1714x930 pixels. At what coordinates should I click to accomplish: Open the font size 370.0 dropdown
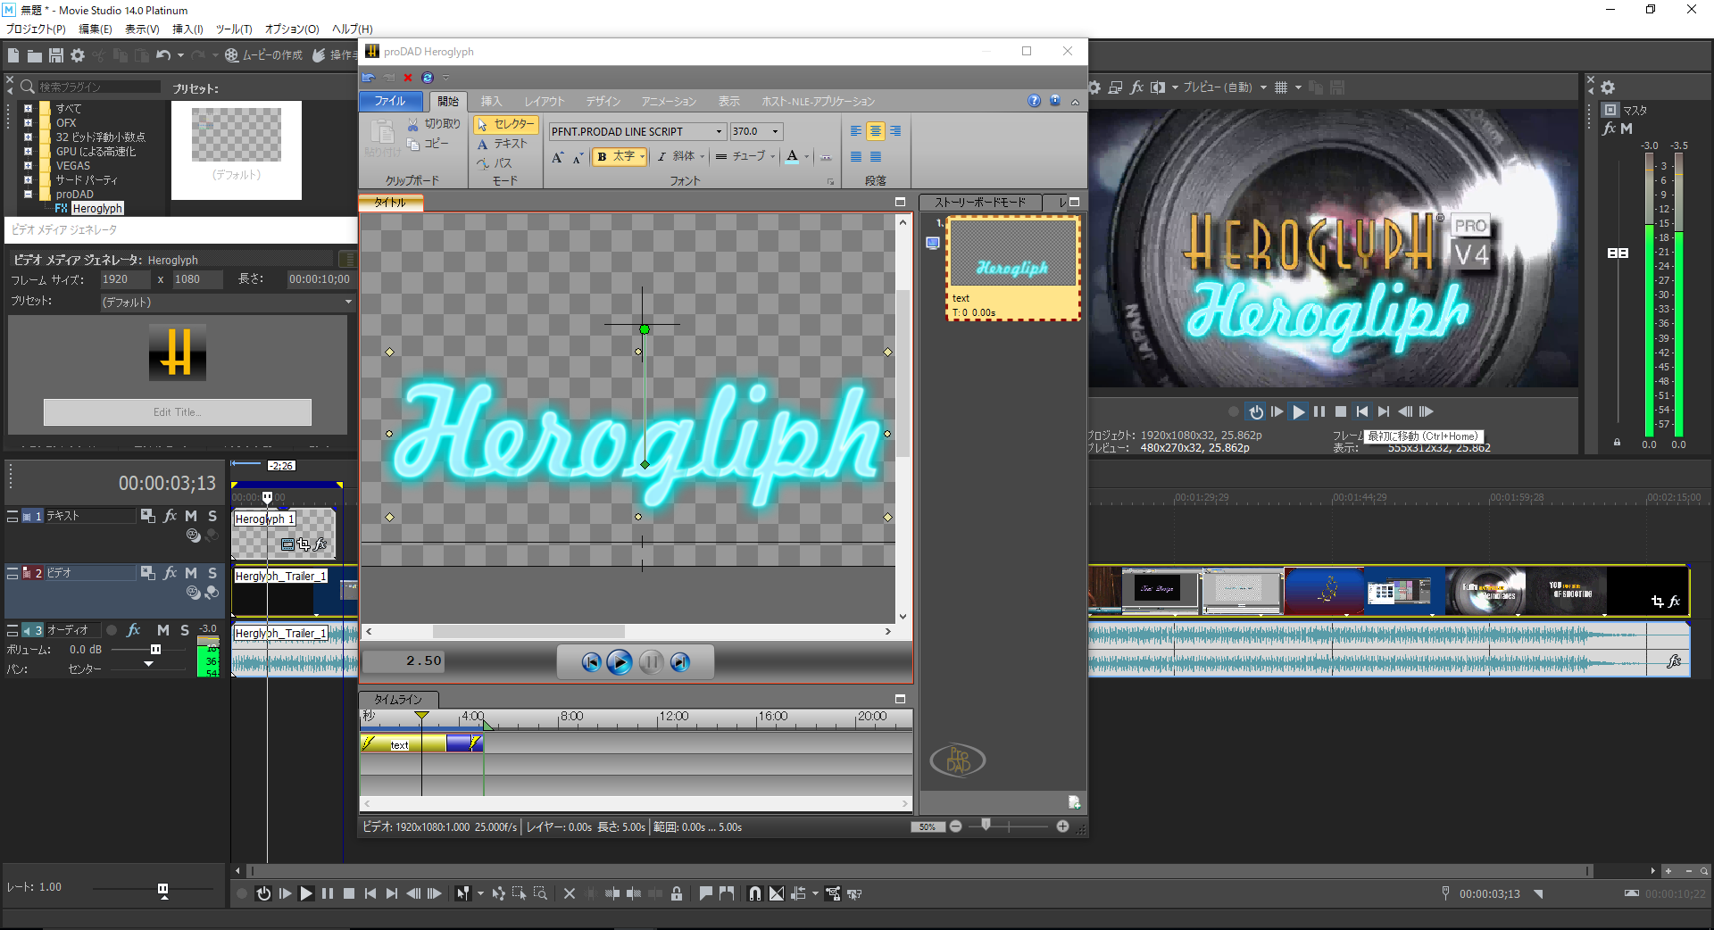tap(775, 131)
